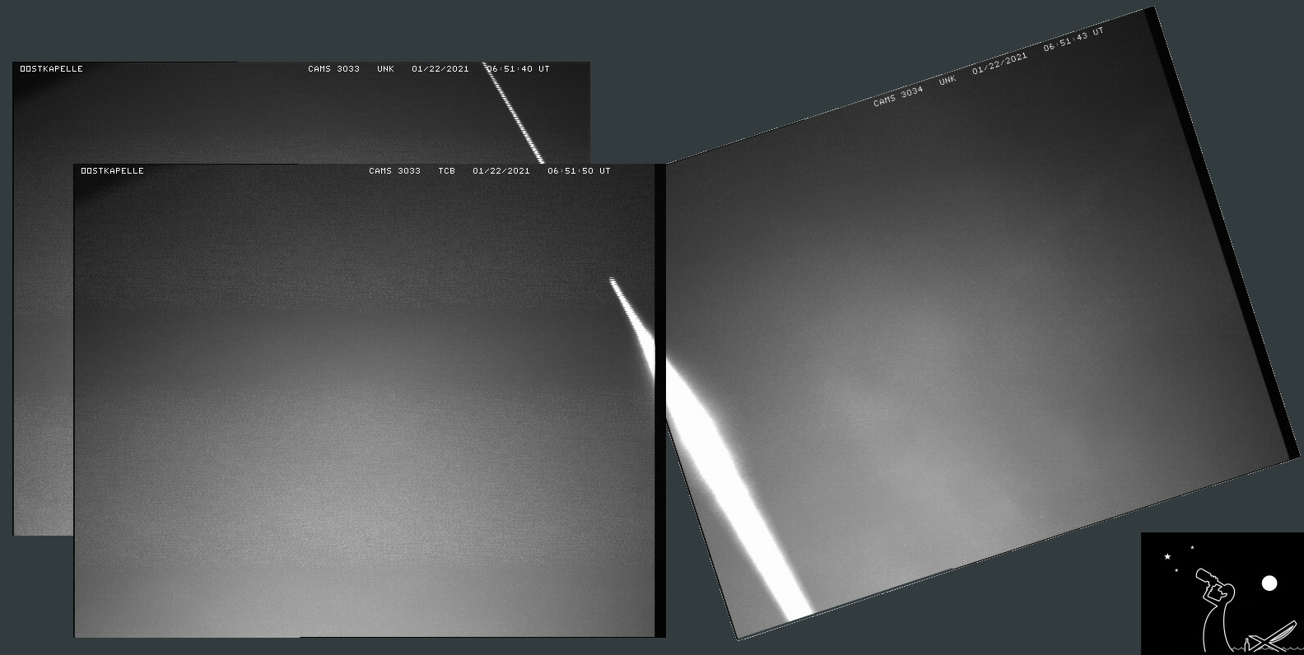This screenshot has height=655, width=1304.
Task: Click the 06:51:40 UT timestamp
Action: click(x=518, y=69)
